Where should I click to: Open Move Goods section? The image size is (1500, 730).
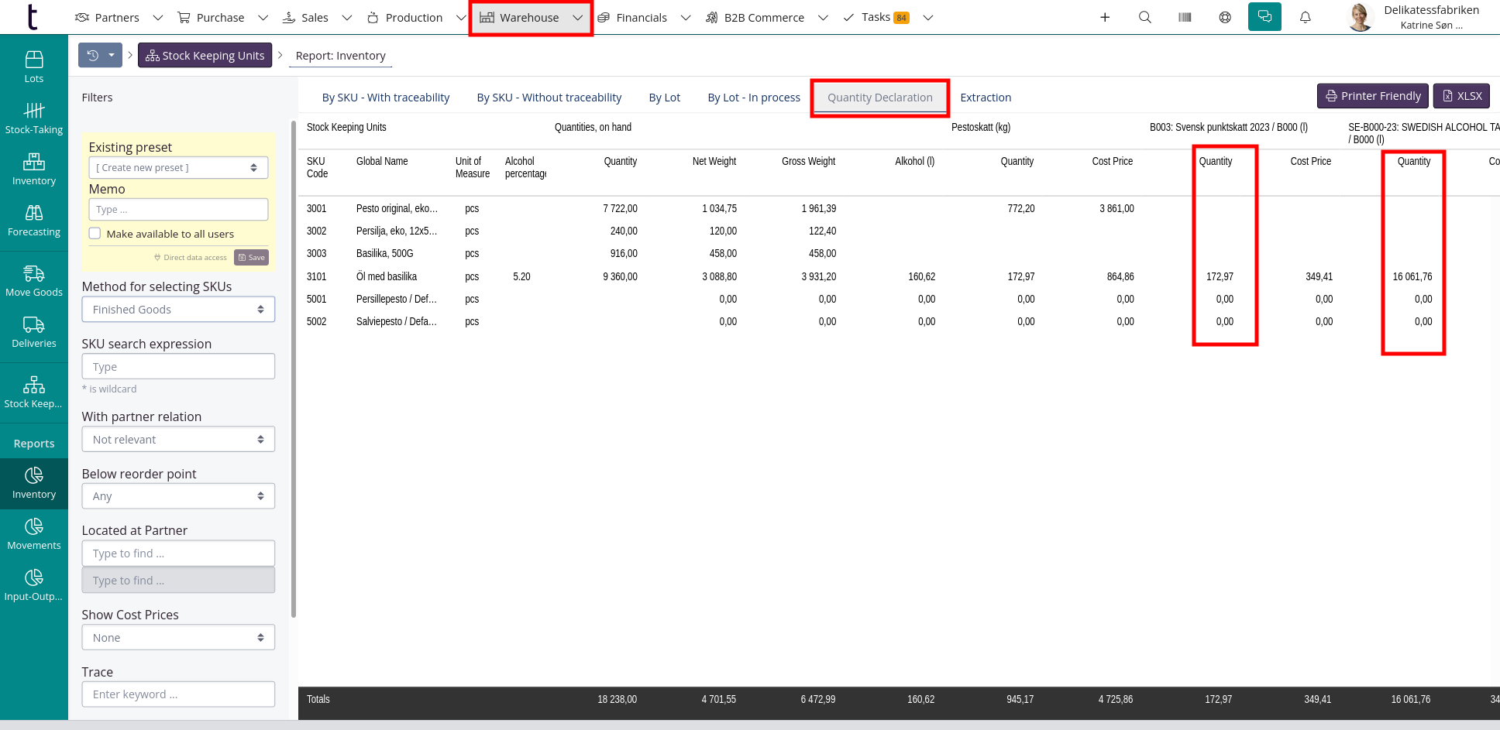[x=34, y=280]
